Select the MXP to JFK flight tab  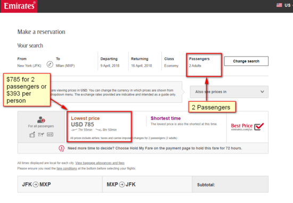click(x=147, y=184)
